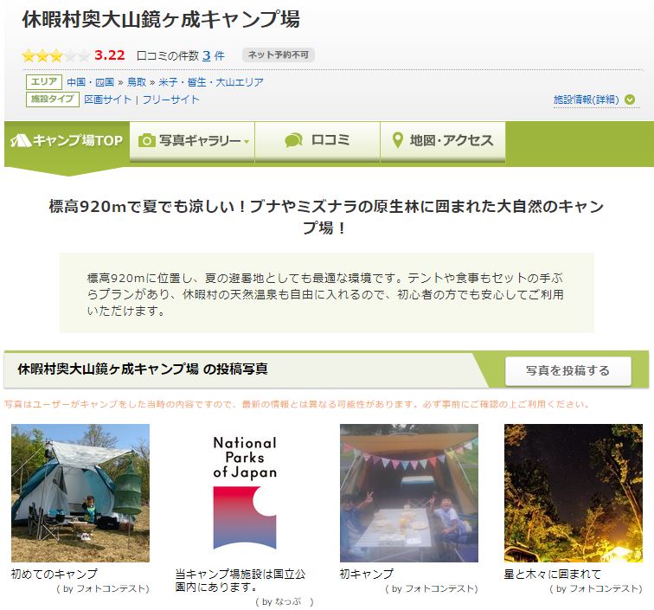Select the キャンプ場TOP tab
This screenshot has height=610, width=654.
pos(67,141)
